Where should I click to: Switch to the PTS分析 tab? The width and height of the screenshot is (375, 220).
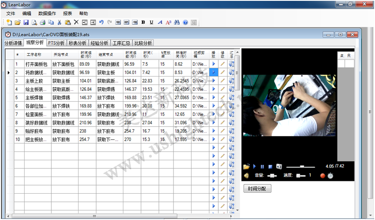coord(57,43)
